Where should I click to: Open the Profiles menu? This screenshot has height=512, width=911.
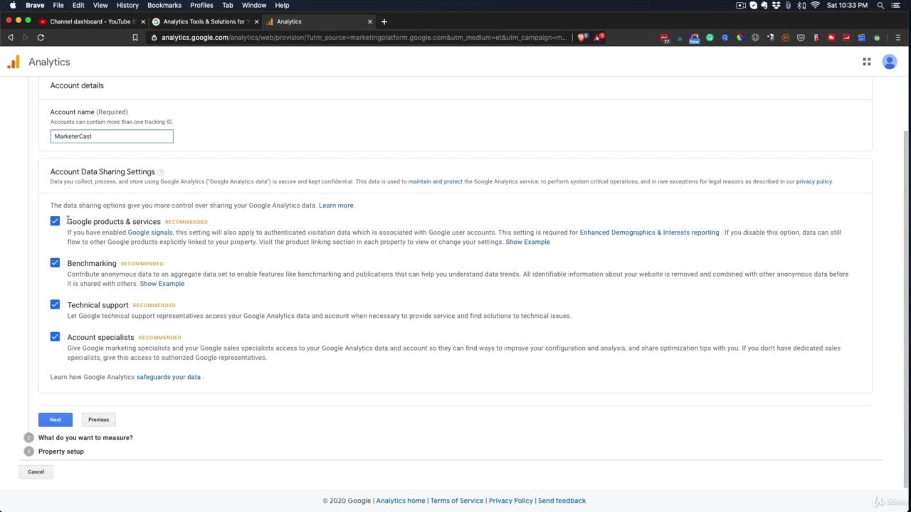201,5
